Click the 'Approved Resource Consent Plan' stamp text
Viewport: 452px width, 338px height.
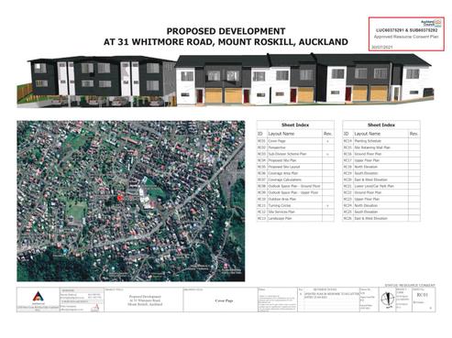[x=406, y=37]
